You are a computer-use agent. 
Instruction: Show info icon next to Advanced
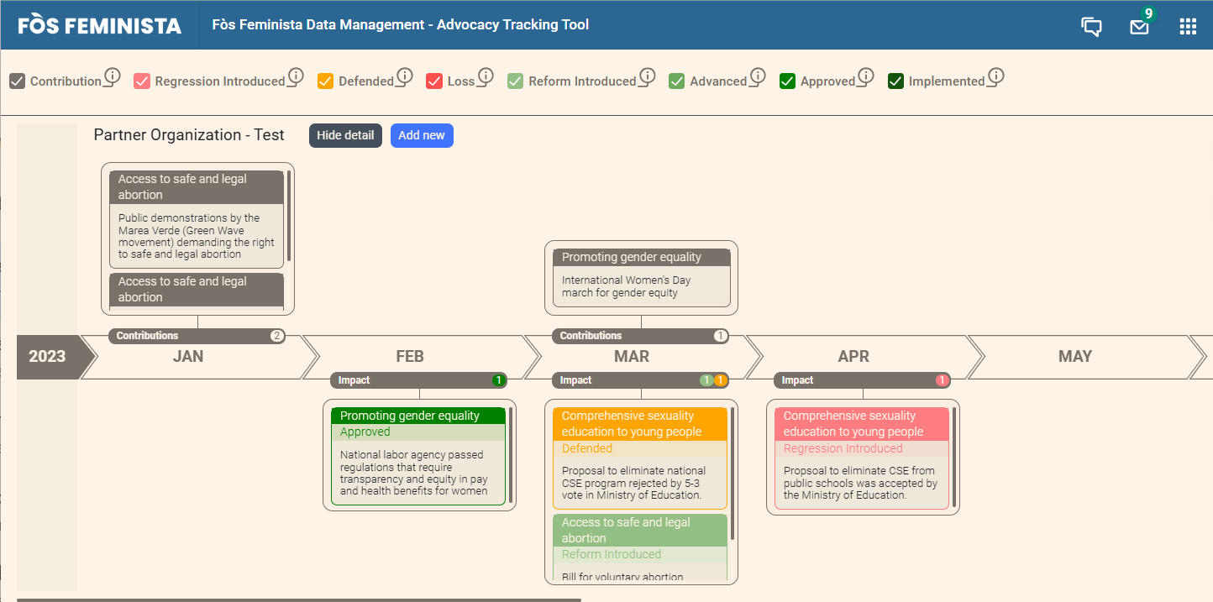(x=757, y=77)
